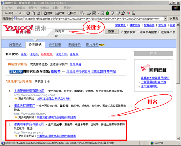
Task: Select the 结果中再搜索 radio button
Action: 138,32
